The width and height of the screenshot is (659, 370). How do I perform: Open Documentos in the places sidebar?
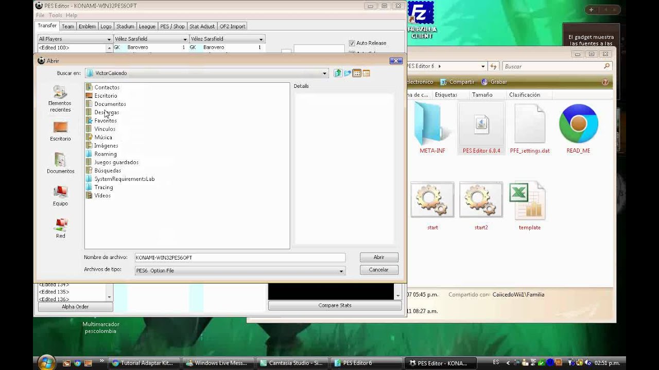[60, 163]
